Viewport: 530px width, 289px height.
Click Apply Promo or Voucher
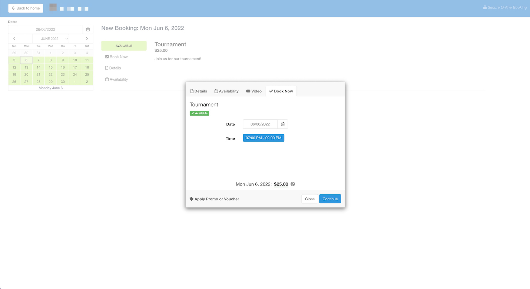[x=214, y=199]
